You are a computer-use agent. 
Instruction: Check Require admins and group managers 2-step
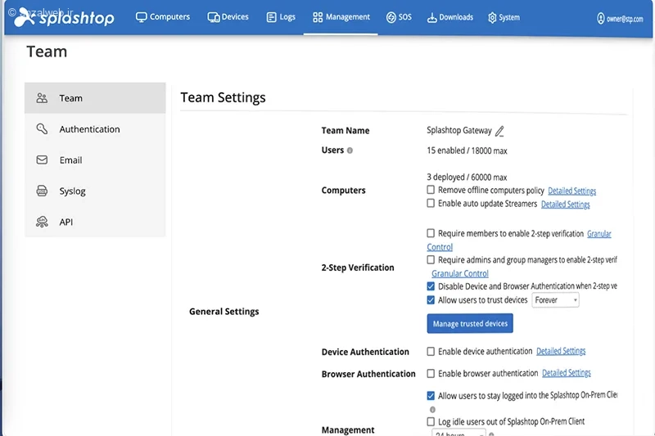[431, 259]
